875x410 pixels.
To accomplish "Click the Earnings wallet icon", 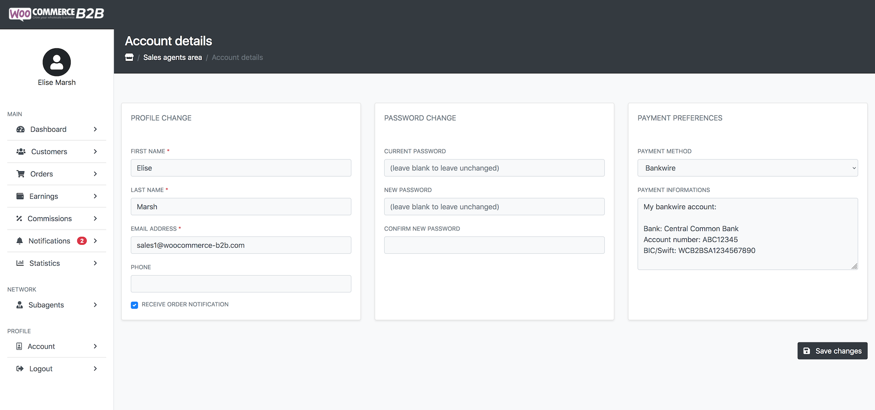I will point(20,196).
